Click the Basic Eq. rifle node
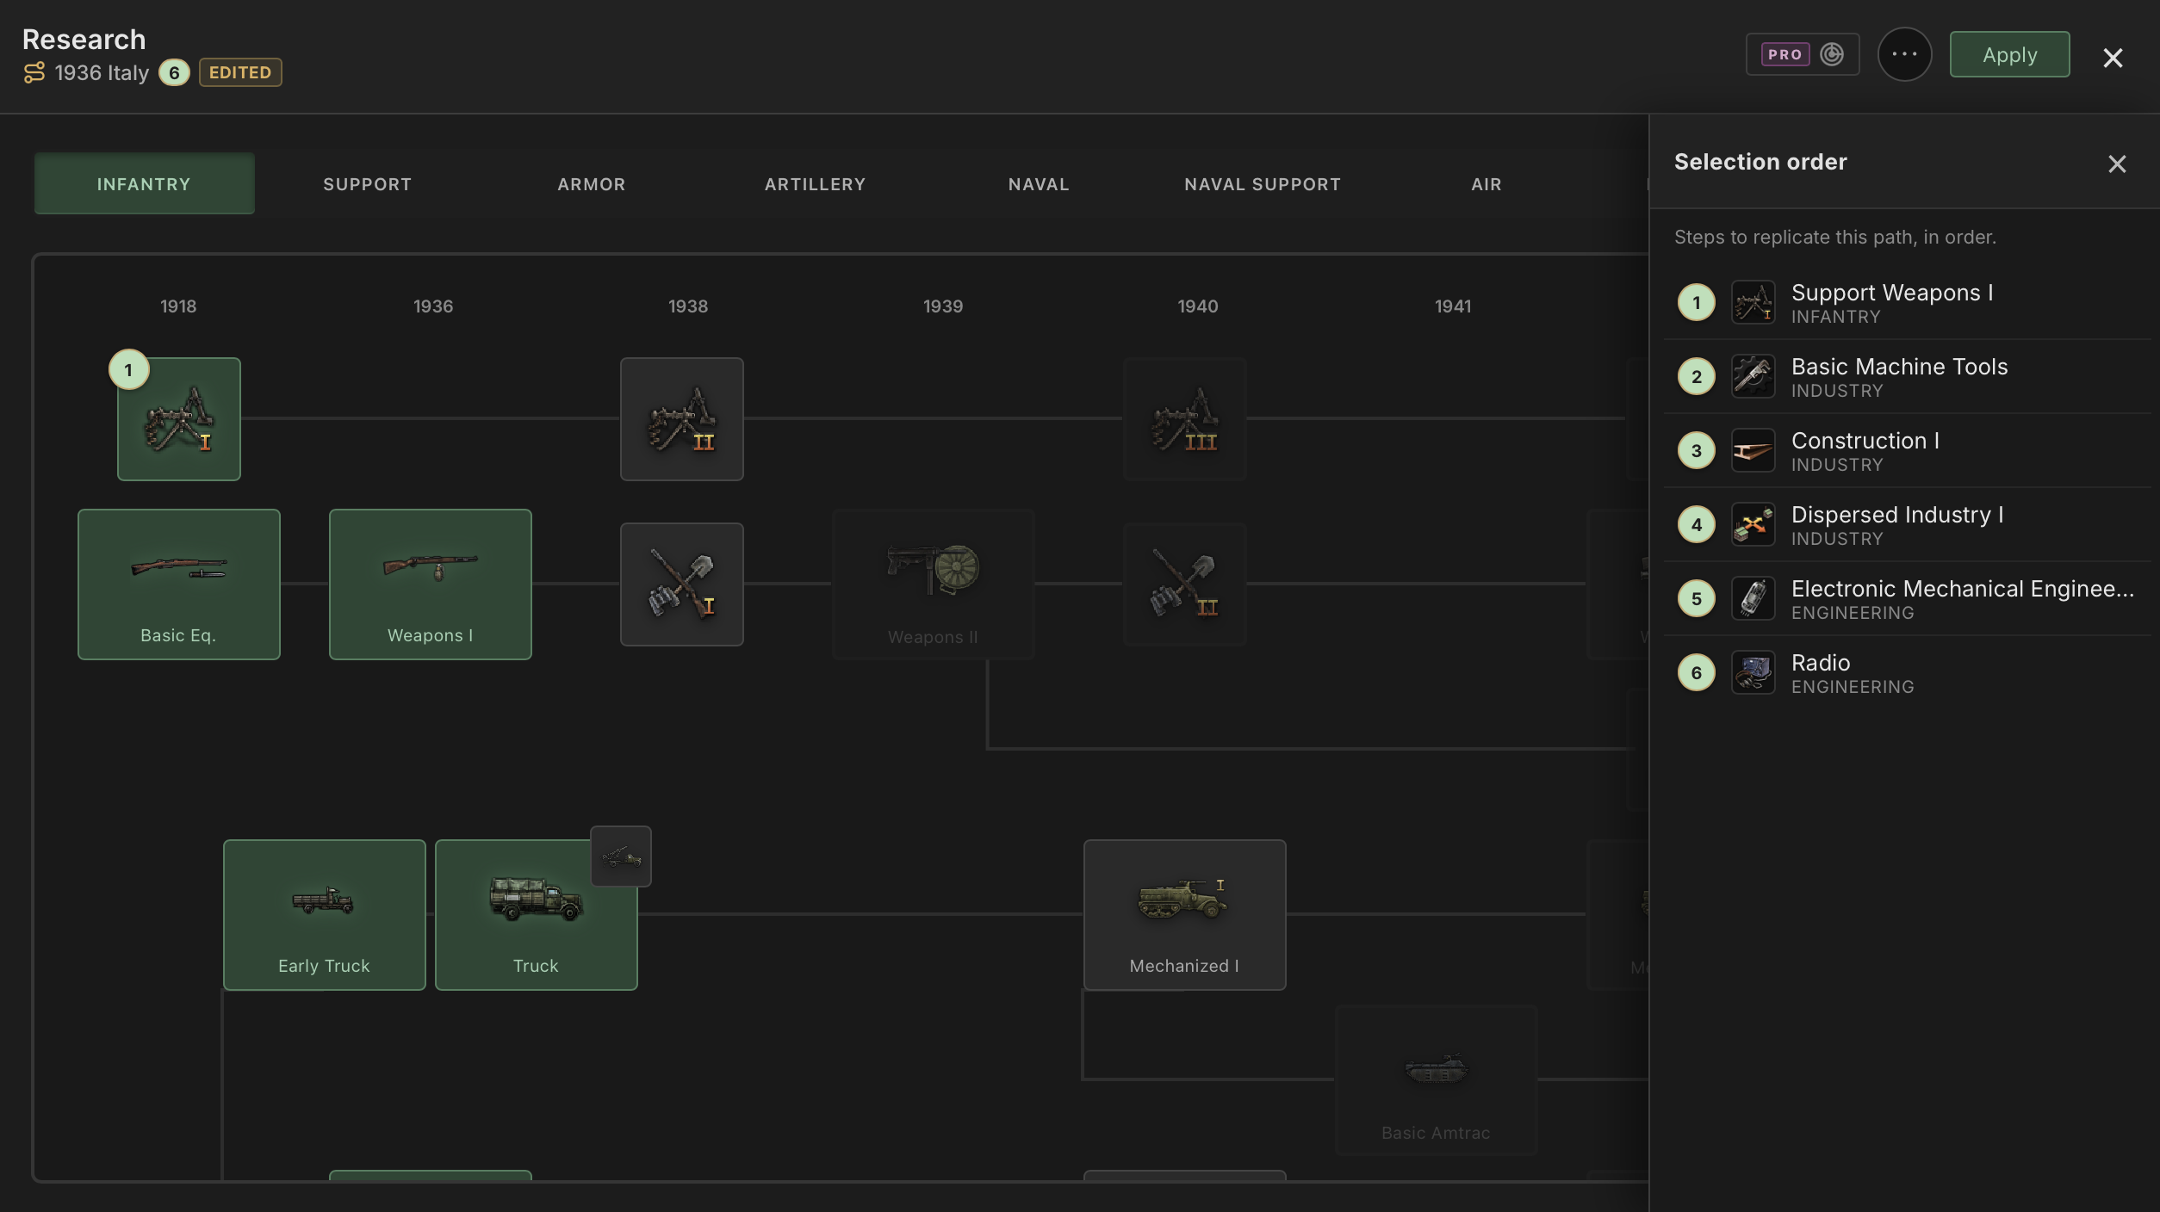 pos(179,584)
